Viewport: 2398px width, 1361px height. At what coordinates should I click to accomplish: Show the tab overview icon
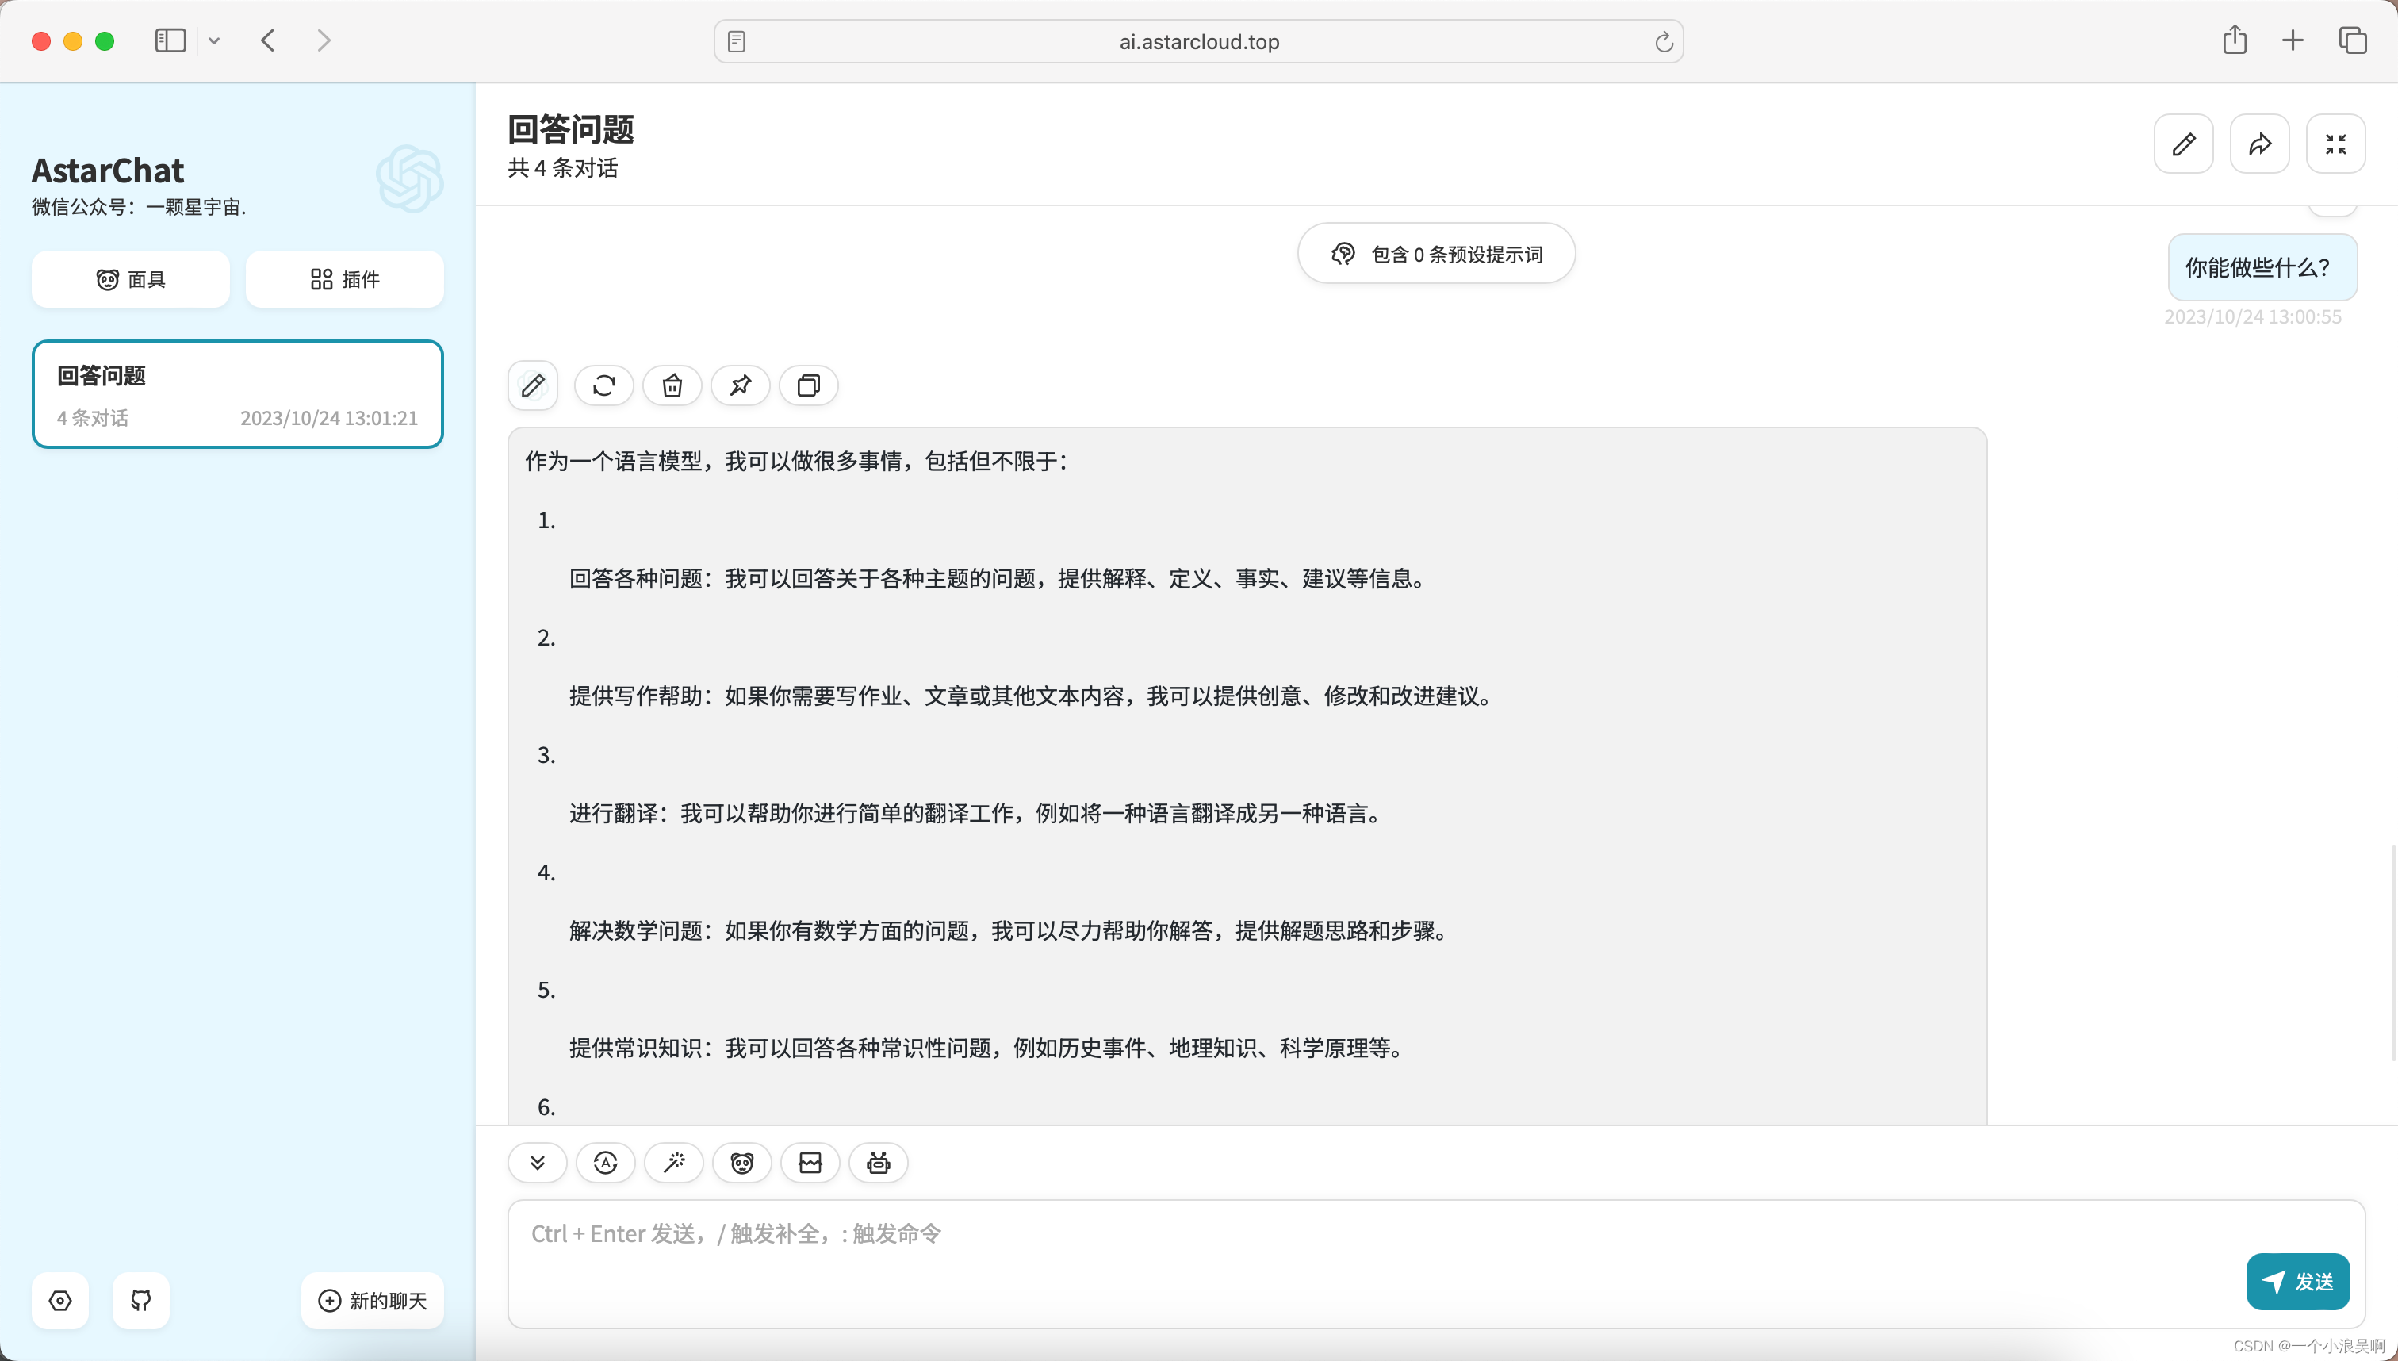[2352, 40]
